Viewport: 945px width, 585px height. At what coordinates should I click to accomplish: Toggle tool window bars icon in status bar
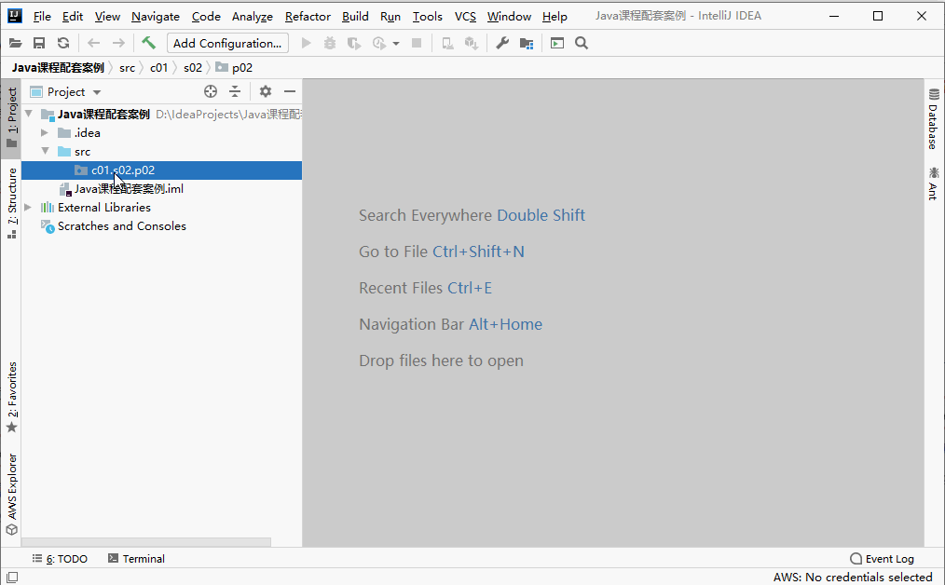coord(12,578)
